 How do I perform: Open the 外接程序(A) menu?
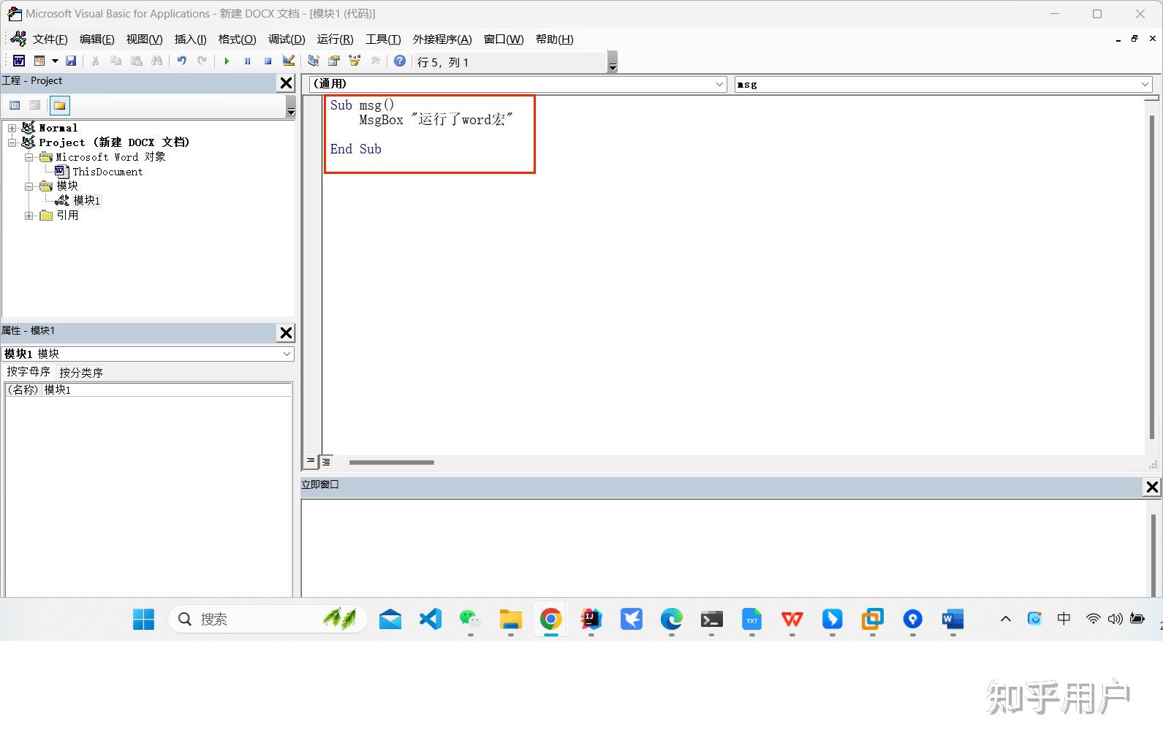tap(442, 39)
